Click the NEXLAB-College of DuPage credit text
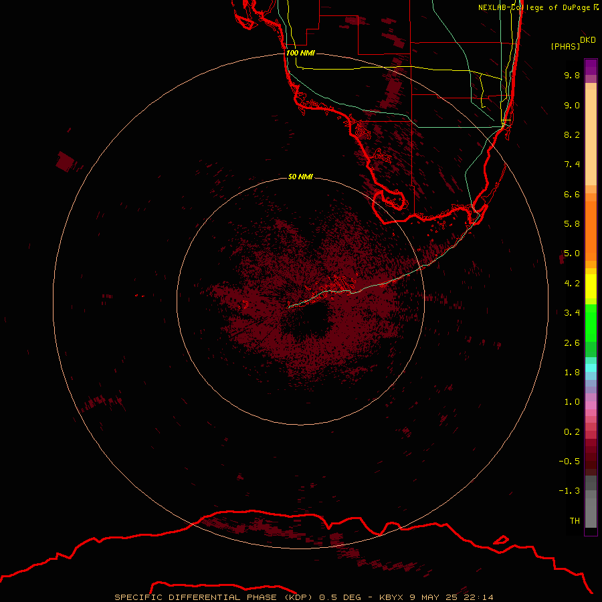 tap(538, 7)
